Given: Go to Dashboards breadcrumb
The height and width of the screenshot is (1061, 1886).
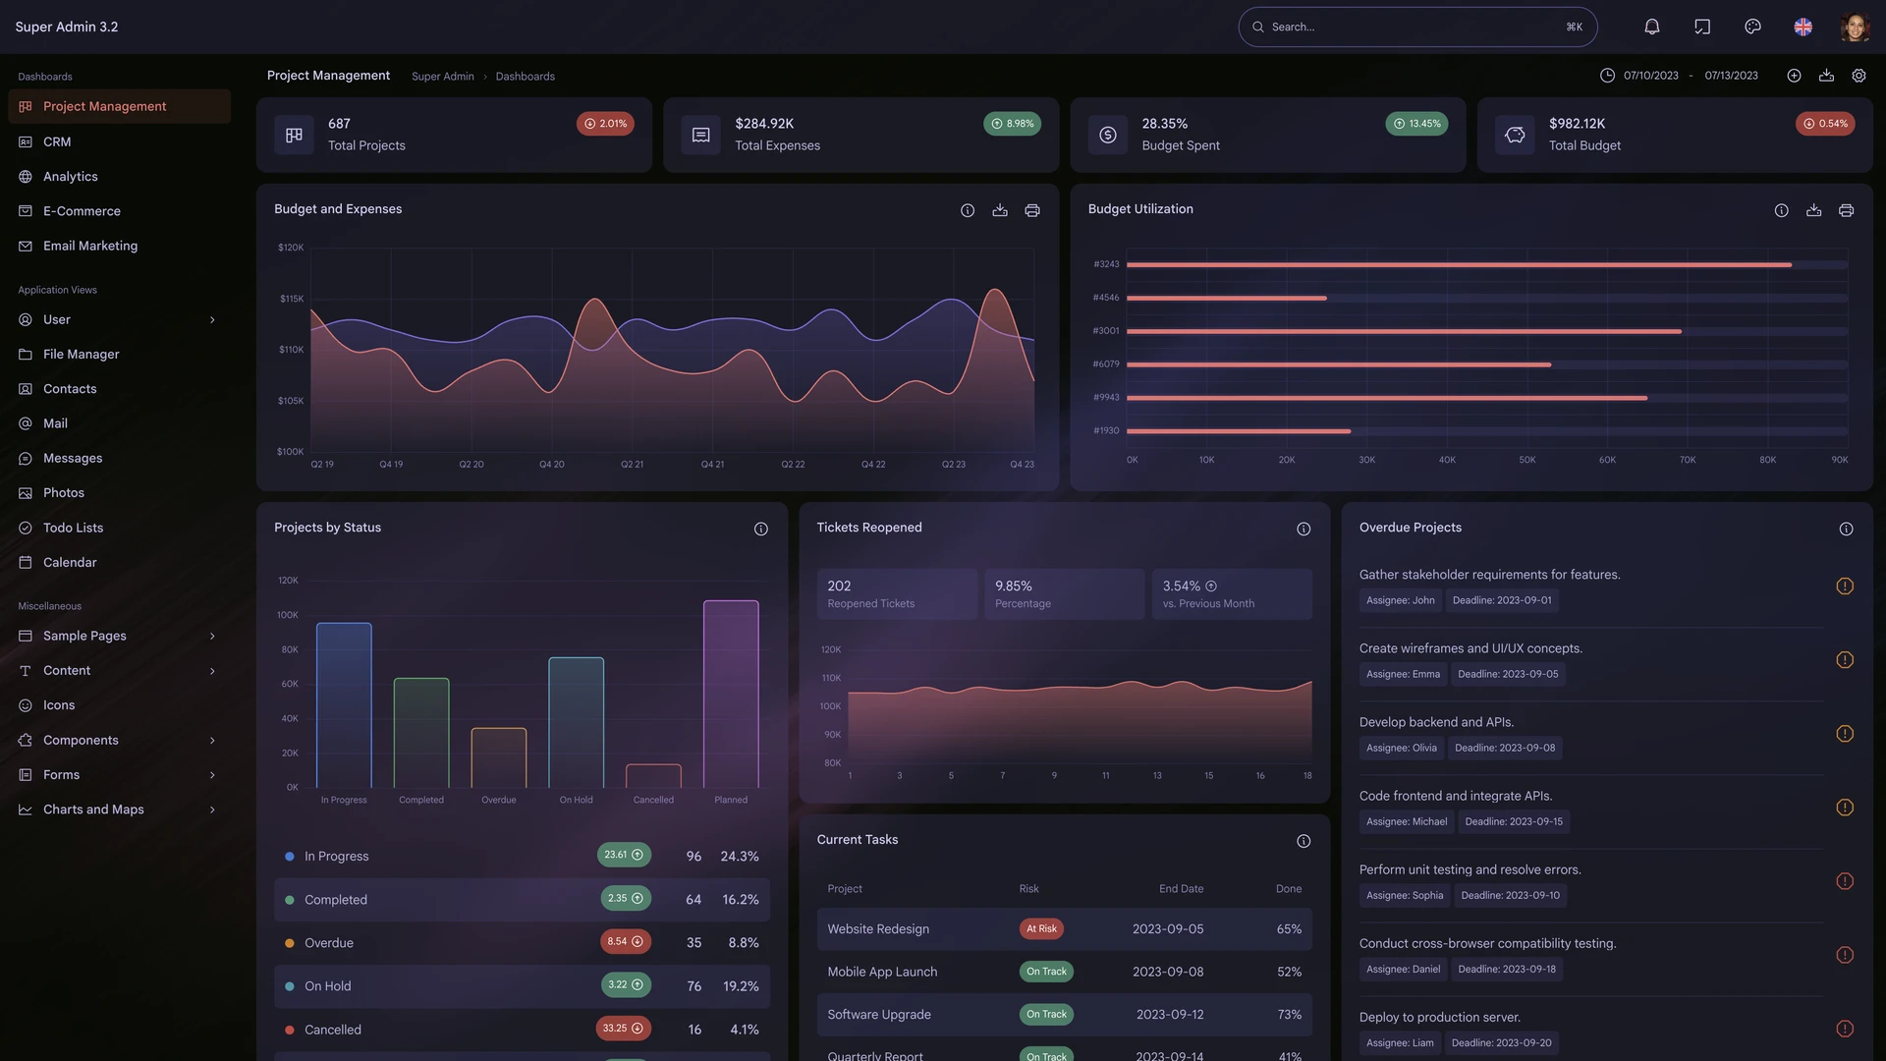Looking at the screenshot, I should tap(525, 76).
